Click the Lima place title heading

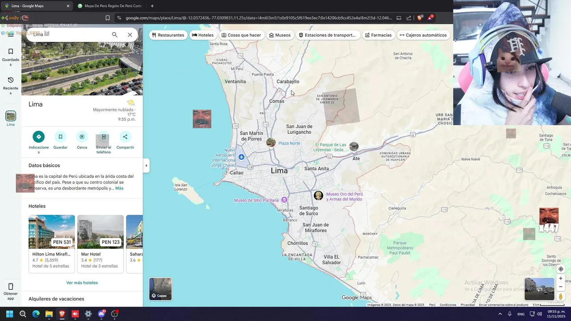36,104
